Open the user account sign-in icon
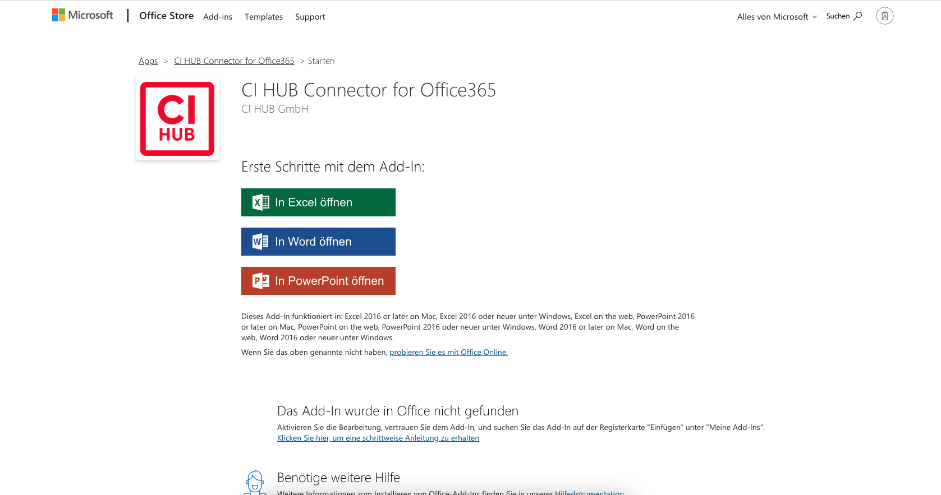The image size is (941, 495). [x=884, y=16]
